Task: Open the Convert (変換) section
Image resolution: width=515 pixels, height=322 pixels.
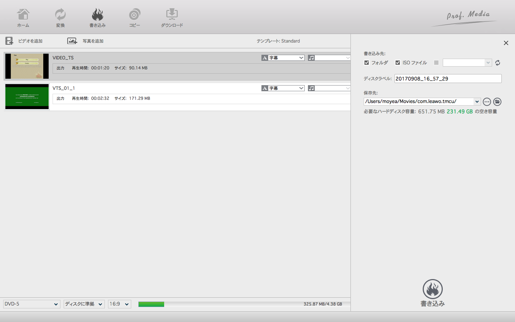Action: point(60,15)
